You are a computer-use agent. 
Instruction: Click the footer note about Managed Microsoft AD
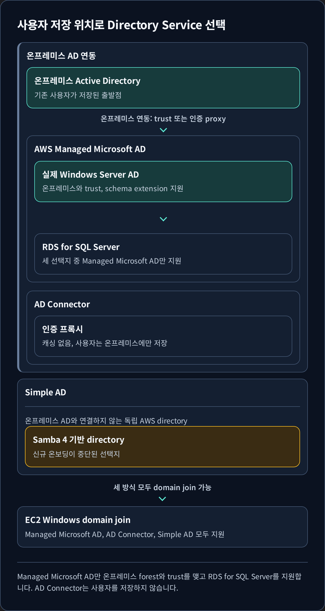(x=159, y=582)
